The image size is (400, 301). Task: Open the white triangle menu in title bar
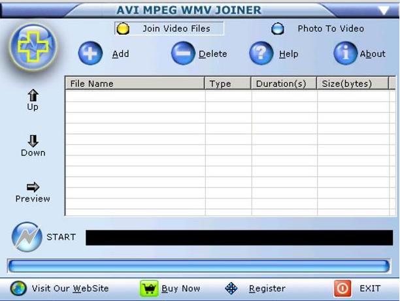click(384, 10)
